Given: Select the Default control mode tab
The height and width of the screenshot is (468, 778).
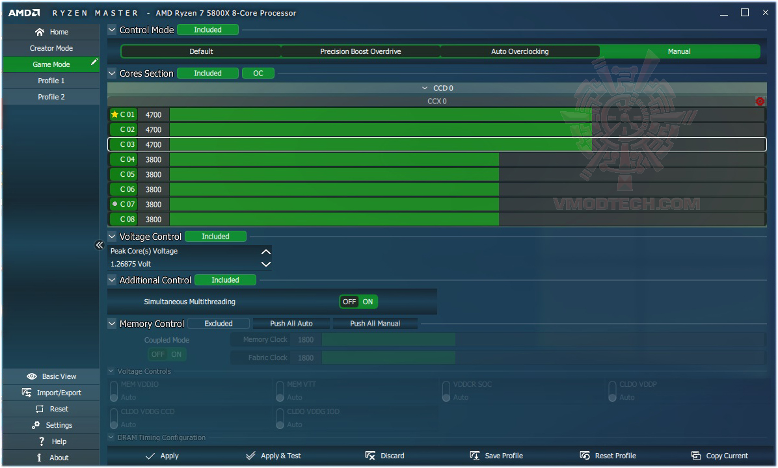Looking at the screenshot, I should click(x=201, y=51).
